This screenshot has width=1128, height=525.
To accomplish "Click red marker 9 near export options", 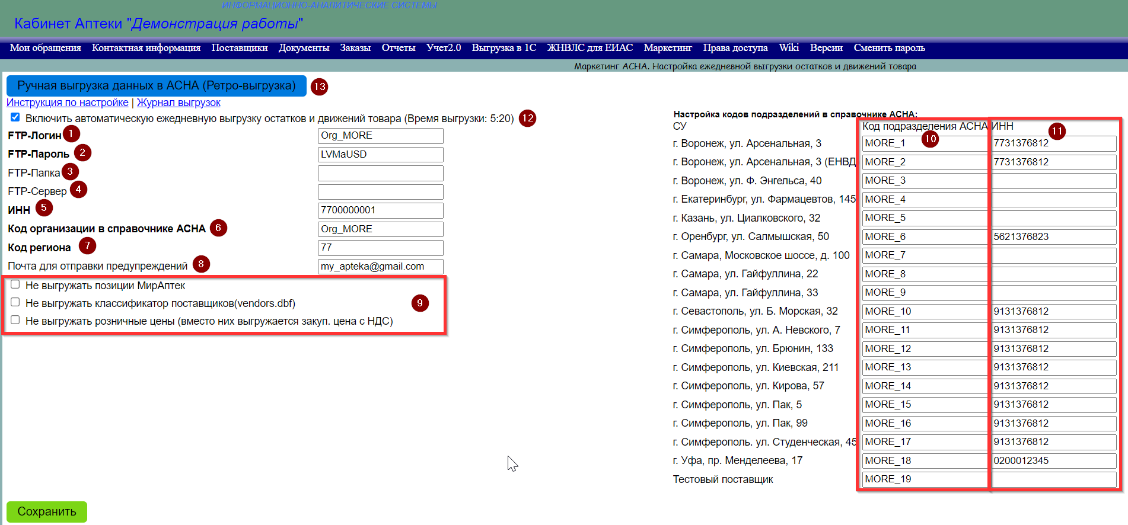I will tap(420, 303).
